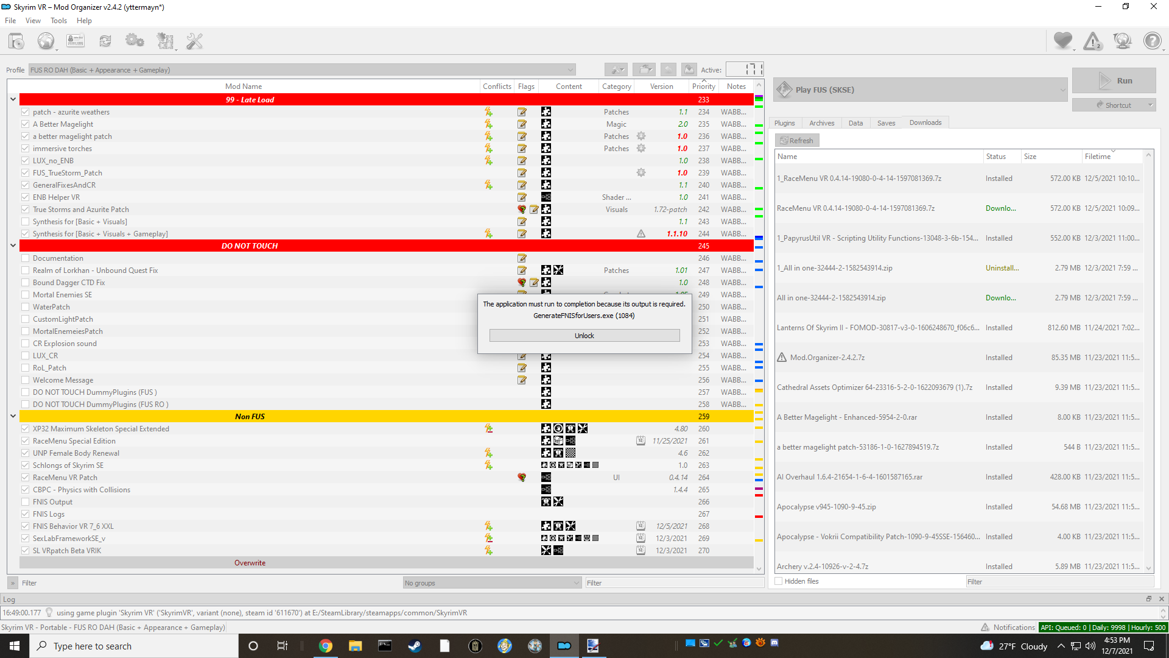Click the restore backup arrow icon
1169x658 pixels.
click(x=669, y=69)
